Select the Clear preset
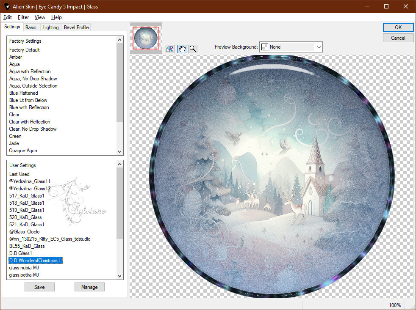416x310 pixels. point(14,115)
